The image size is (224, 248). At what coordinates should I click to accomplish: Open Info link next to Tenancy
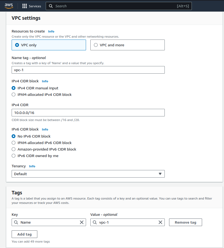pos(32,166)
